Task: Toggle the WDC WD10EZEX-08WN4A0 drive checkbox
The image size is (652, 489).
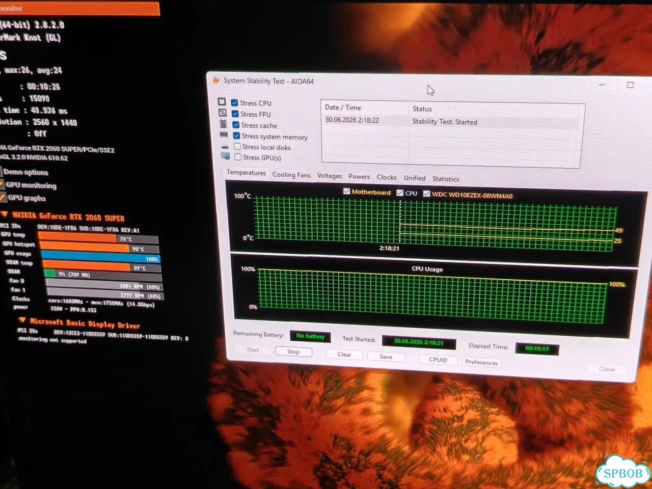Action: coord(426,194)
